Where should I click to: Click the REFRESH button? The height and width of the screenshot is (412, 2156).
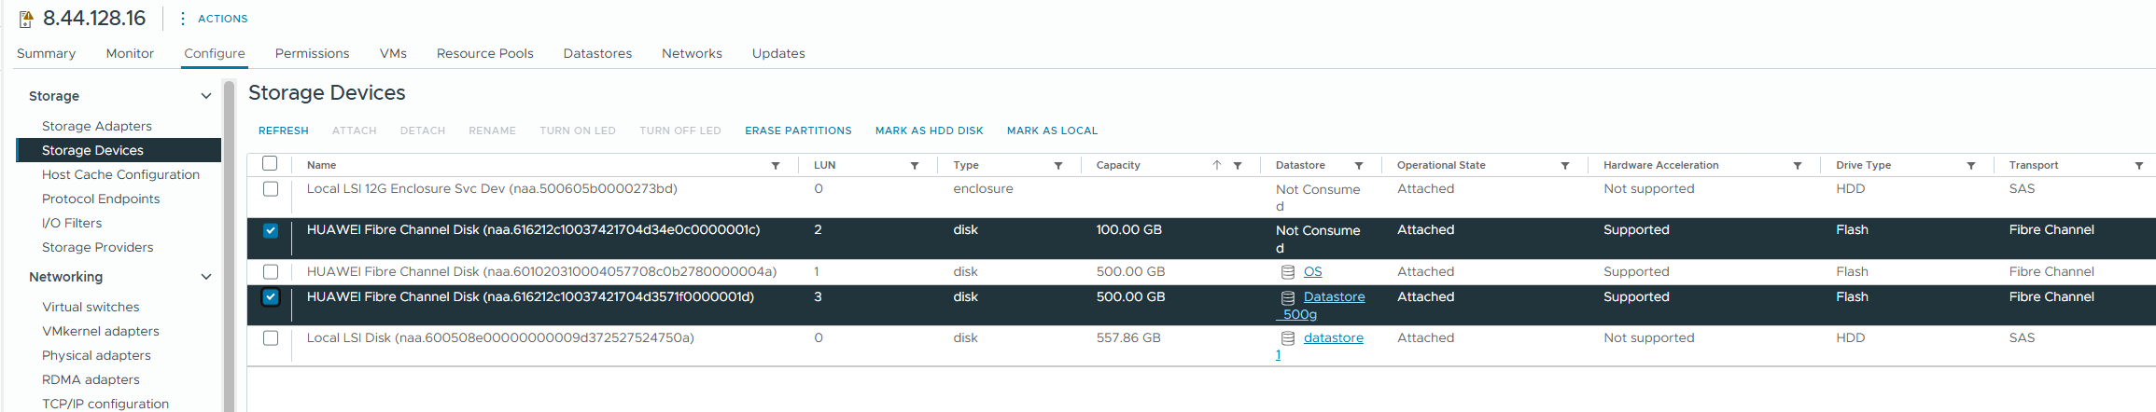[x=284, y=130]
